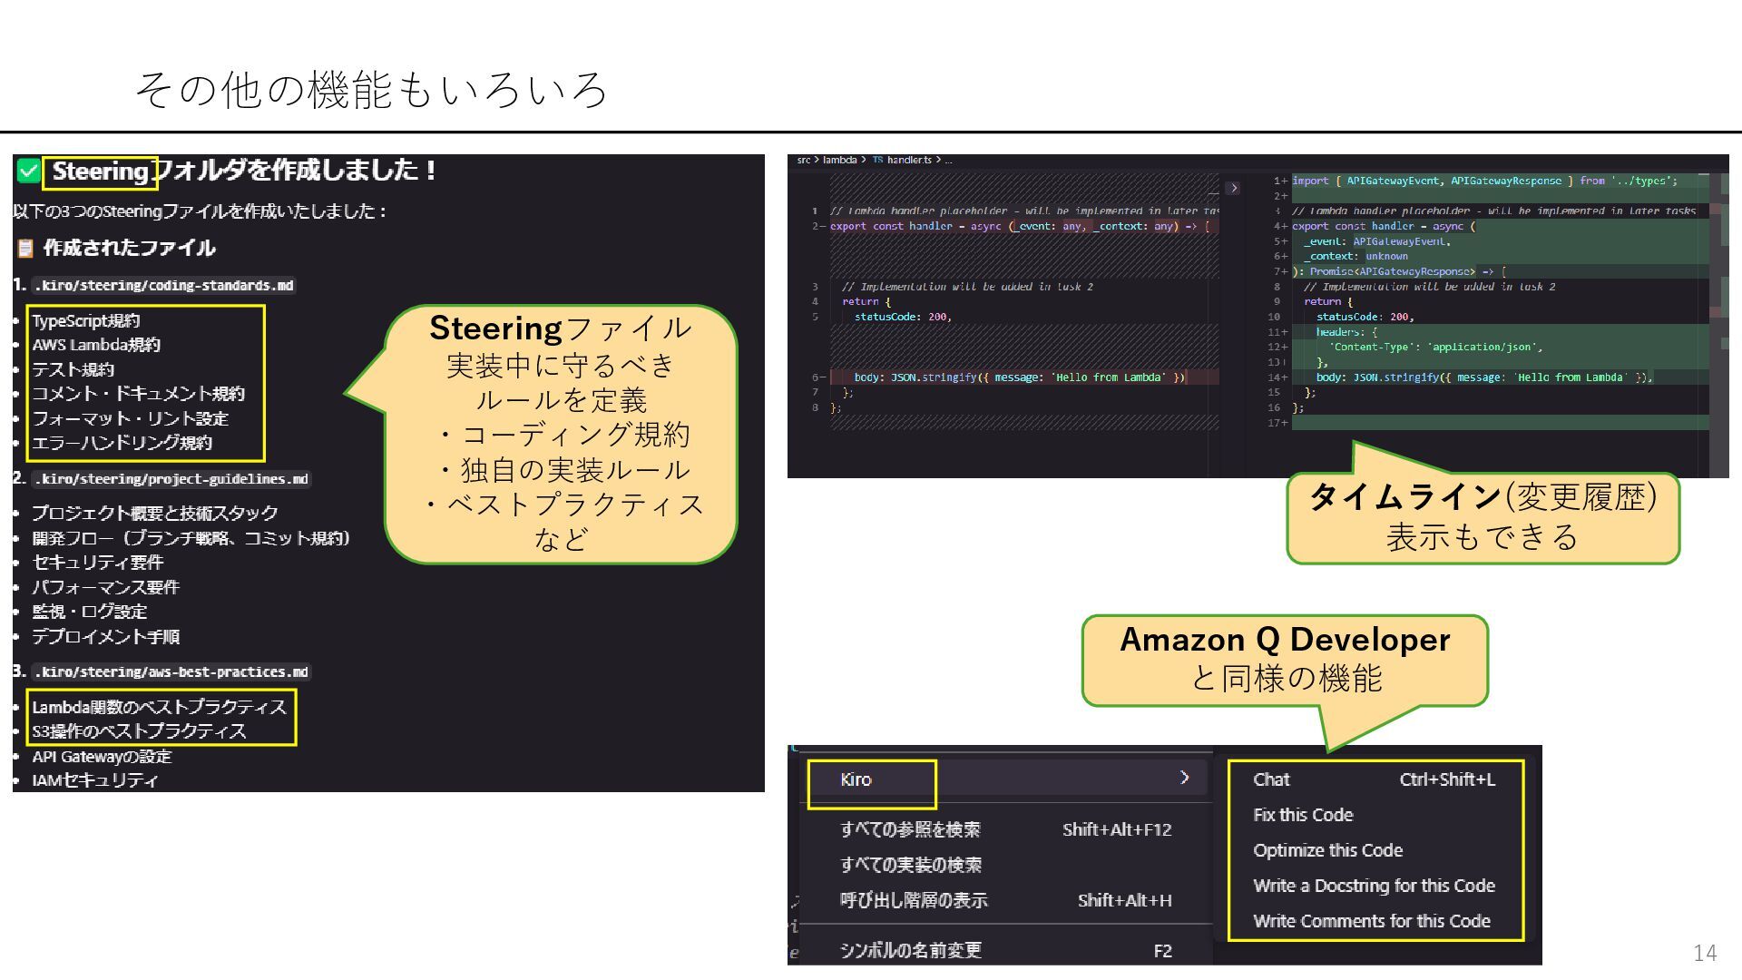Open .kiro/steering/aws-best-practices.md file path
The width and height of the screenshot is (1742, 980).
tap(171, 672)
